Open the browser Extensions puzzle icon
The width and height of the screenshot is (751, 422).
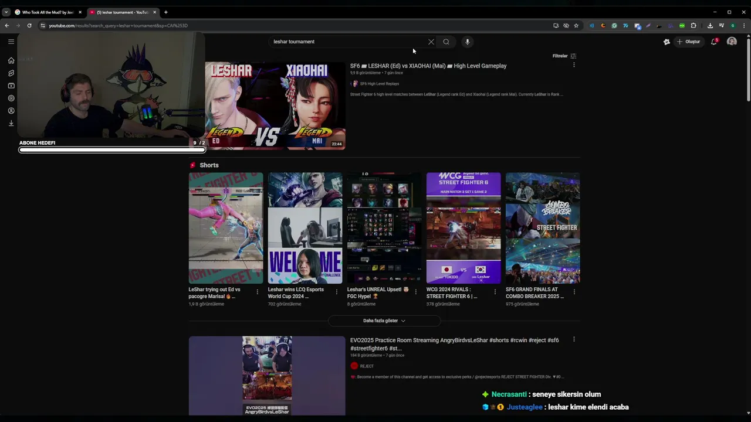coord(694,26)
